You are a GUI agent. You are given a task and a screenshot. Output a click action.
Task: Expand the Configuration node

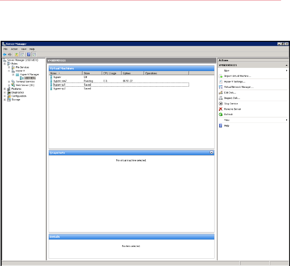pos(5,96)
